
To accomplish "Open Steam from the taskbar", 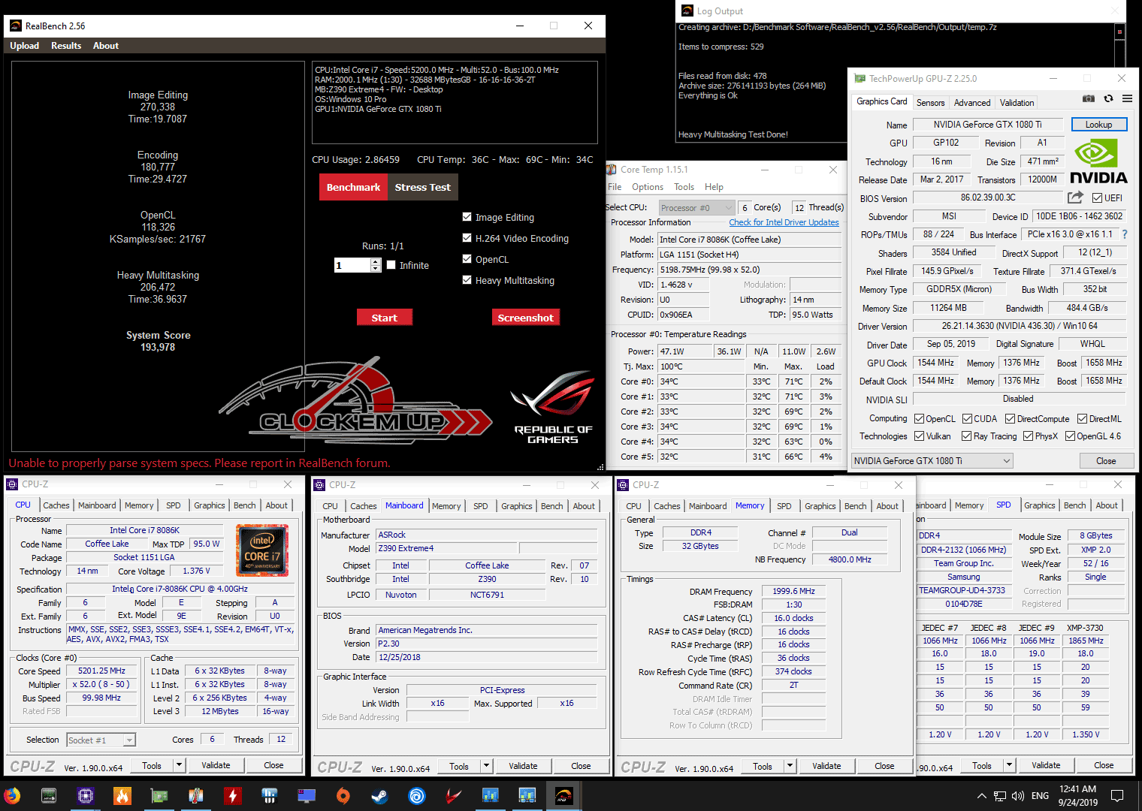I will [x=379, y=795].
